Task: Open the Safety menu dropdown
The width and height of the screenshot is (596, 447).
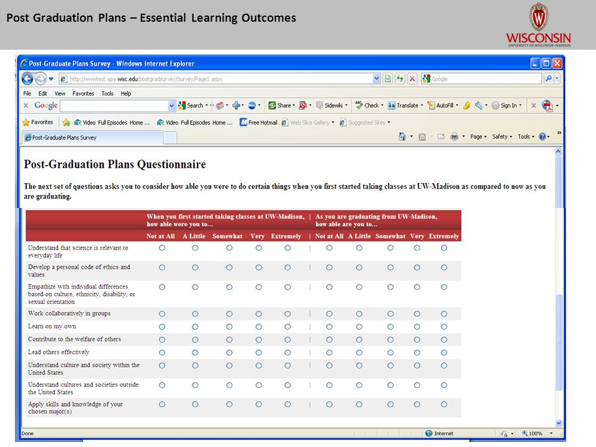Action: coord(502,137)
